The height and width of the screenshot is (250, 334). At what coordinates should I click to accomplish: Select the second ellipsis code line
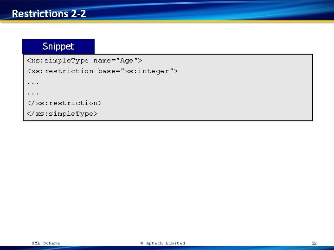[33, 94]
